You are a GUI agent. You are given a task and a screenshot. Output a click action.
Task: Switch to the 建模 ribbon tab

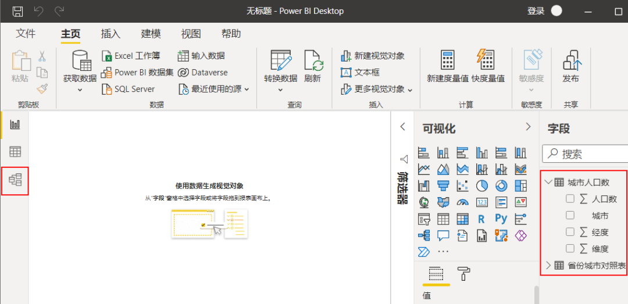(x=151, y=34)
